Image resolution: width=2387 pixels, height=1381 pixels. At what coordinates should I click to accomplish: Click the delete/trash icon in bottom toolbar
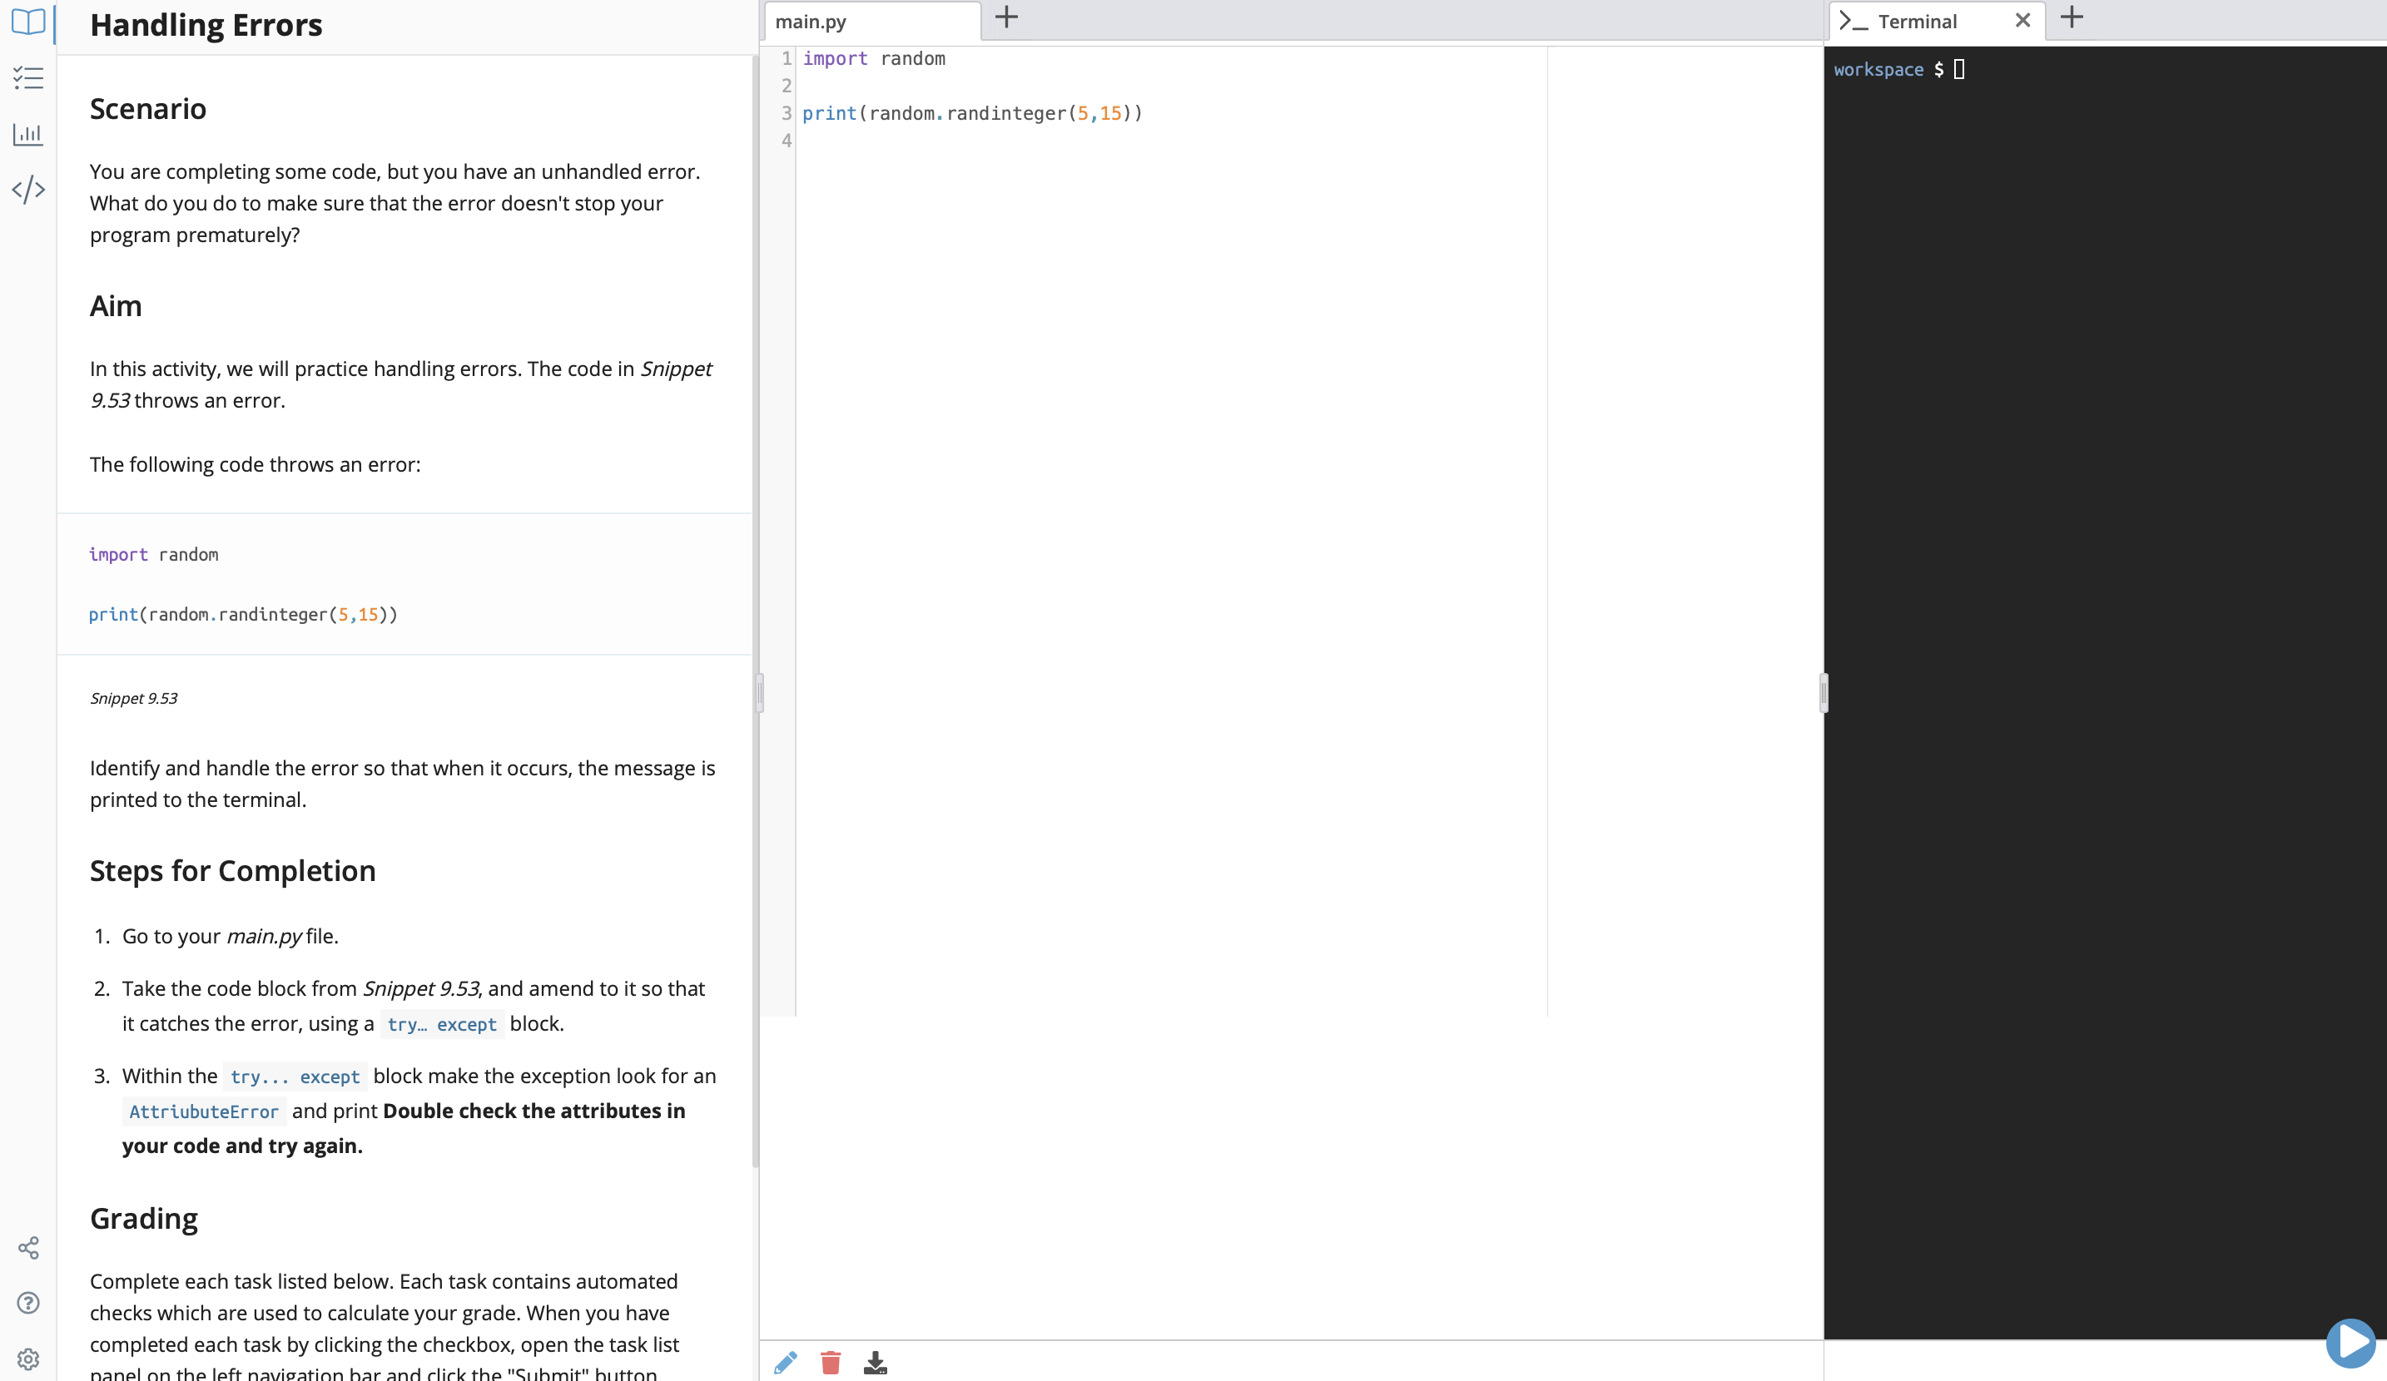pyautogui.click(x=830, y=1363)
